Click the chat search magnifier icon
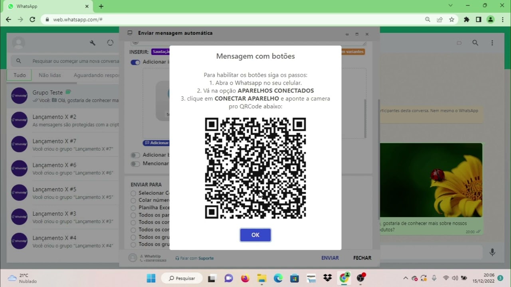 (475, 43)
